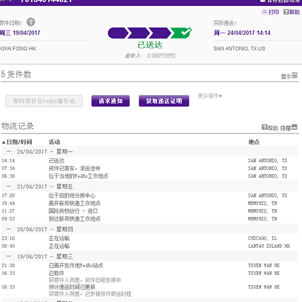Show the 5 货件数 section with 显示
The image size is (302, 302).
tap(289, 76)
